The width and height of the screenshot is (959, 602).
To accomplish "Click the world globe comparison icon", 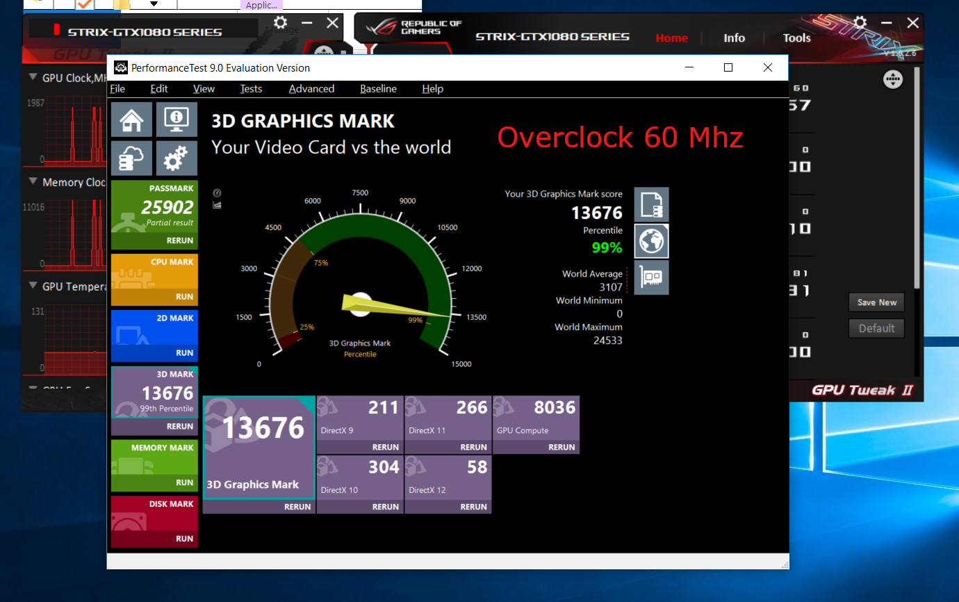I will click(651, 241).
